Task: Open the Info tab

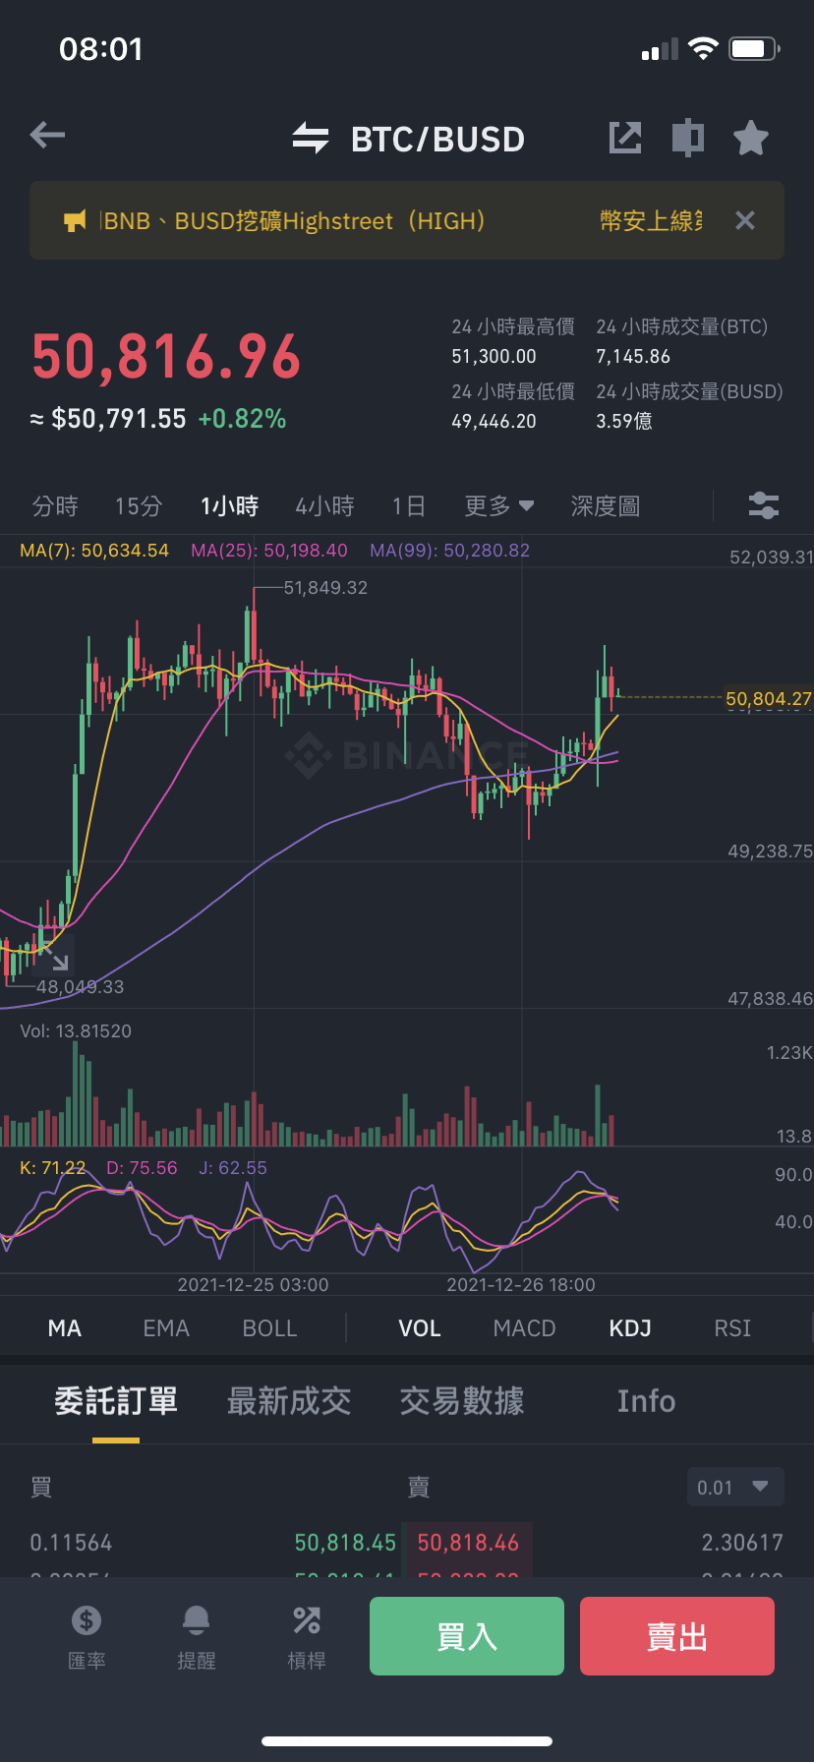Action: 646,1401
